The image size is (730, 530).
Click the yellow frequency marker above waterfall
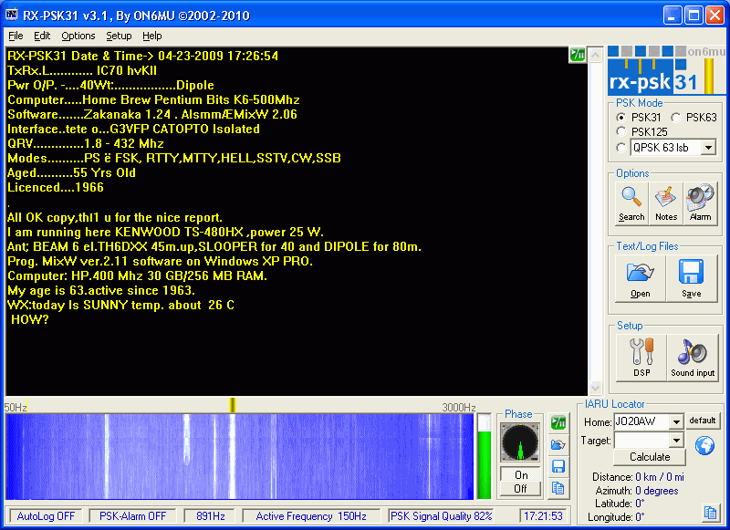(233, 404)
